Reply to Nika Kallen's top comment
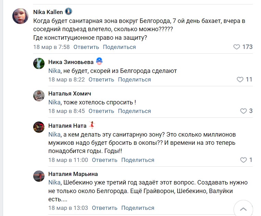The height and width of the screenshot is (216, 261). click(86, 47)
